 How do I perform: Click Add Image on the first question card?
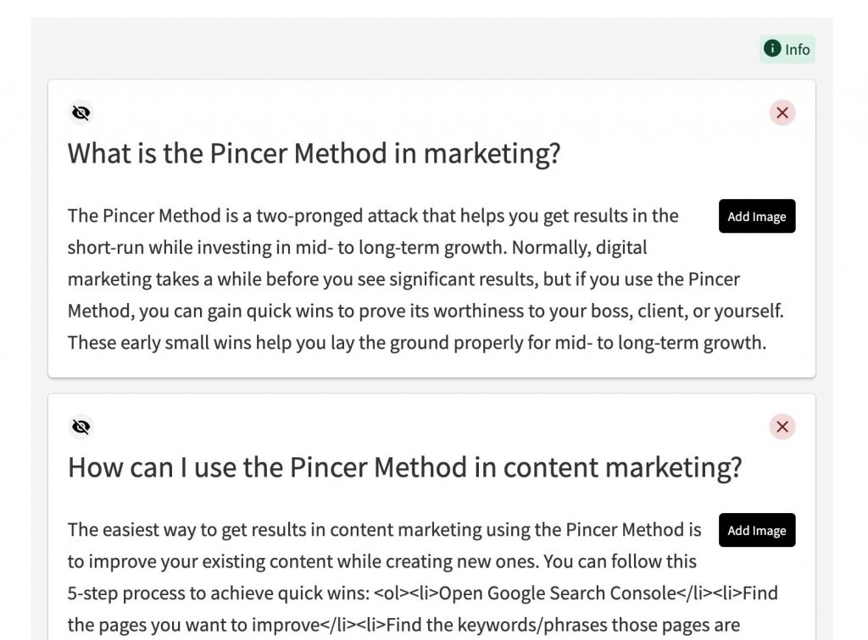pyautogui.click(x=757, y=216)
